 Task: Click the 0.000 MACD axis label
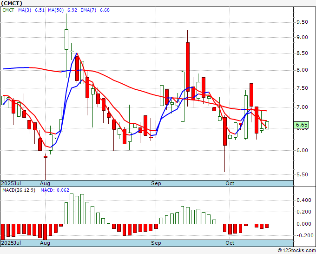pyautogui.click(x=304, y=224)
